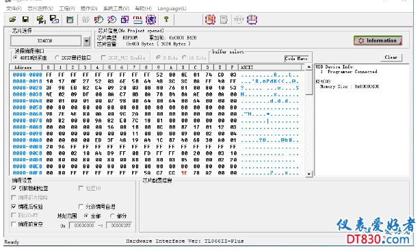Open the 操作(D) menu
Image resolution: width=420 pixels, height=251 pixels.
pyautogui.click(x=89, y=9)
